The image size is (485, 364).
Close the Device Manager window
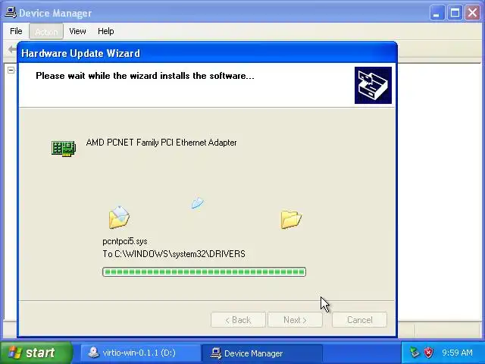click(x=473, y=13)
